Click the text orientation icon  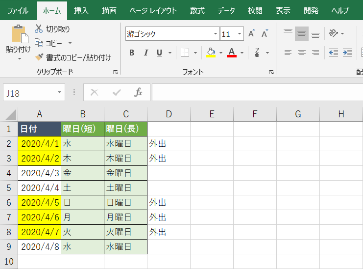pos(334,33)
